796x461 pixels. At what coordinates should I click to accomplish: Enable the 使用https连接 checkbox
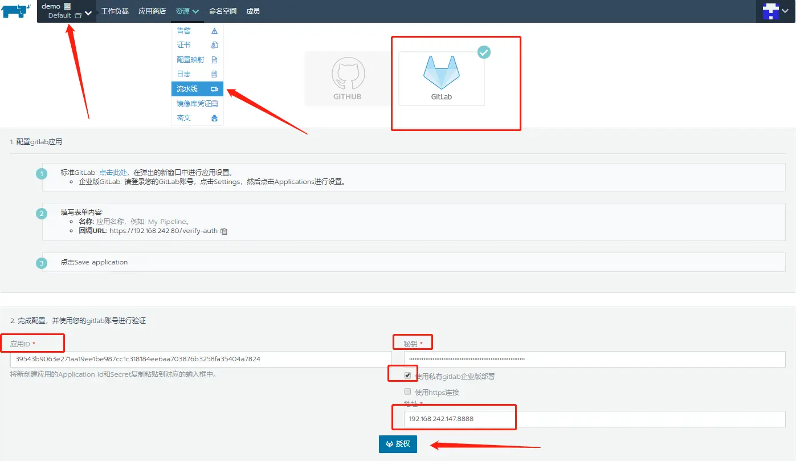[x=408, y=391]
